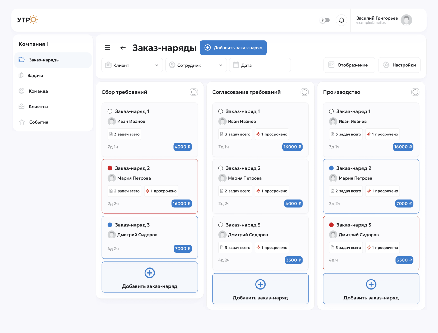The height and width of the screenshot is (333, 438).
Task: Toggle the Согласование требований column circle
Action: pyautogui.click(x=305, y=92)
